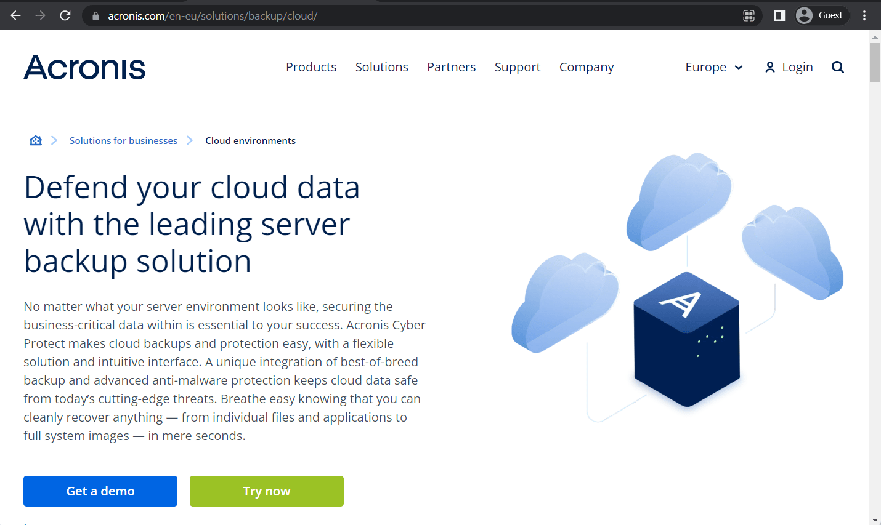Open the Acronis site search
Screen dimensions: 881x525
click(x=837, y=67)
